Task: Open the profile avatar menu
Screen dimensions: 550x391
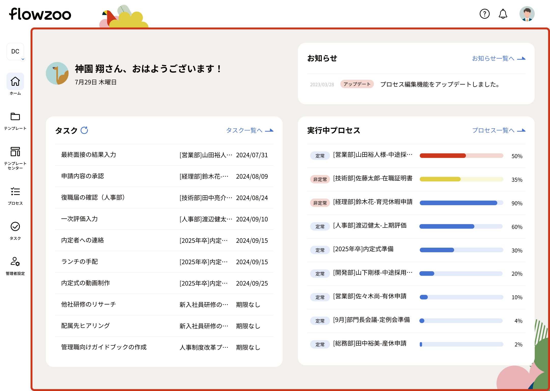Action: pyautogui.click(x=527, y=14)
